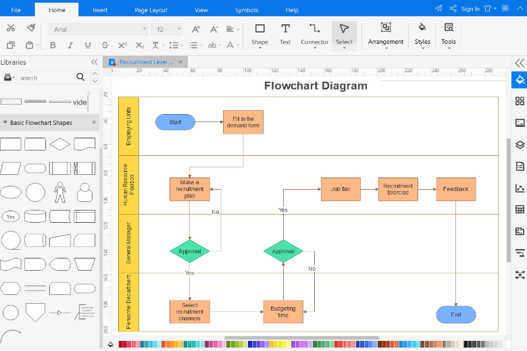Click the library search field
This screenshot has width=527, height=351.
[x=47, y=78]
